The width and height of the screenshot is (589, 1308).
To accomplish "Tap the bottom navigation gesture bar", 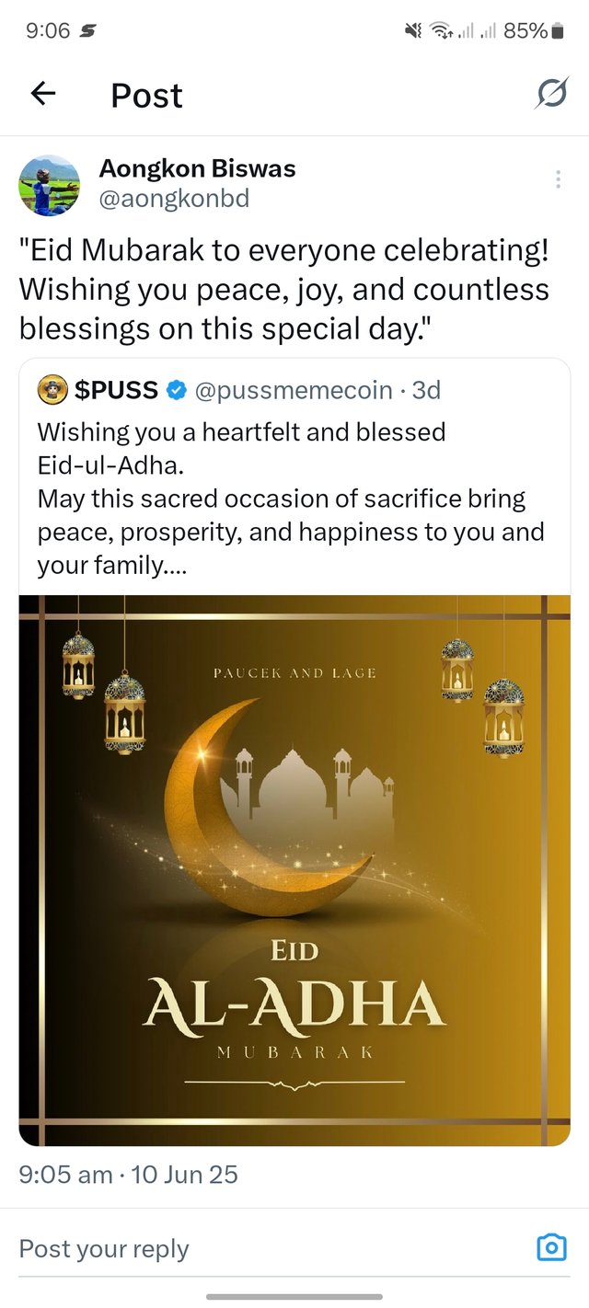I will pos(294,1297).
